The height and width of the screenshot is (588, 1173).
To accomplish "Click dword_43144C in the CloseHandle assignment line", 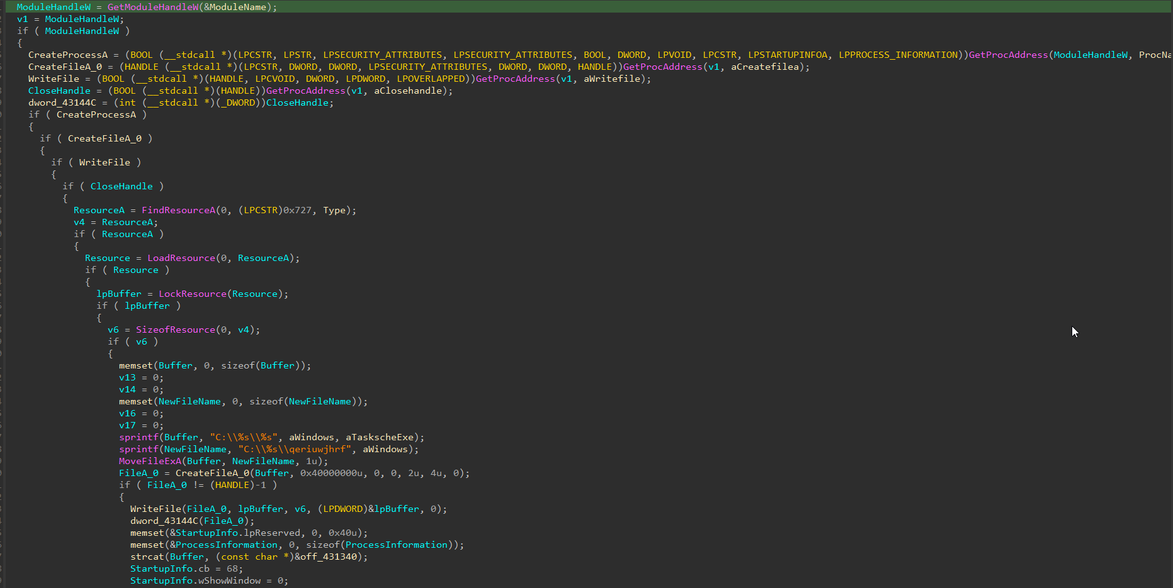I will pos(62,103).
